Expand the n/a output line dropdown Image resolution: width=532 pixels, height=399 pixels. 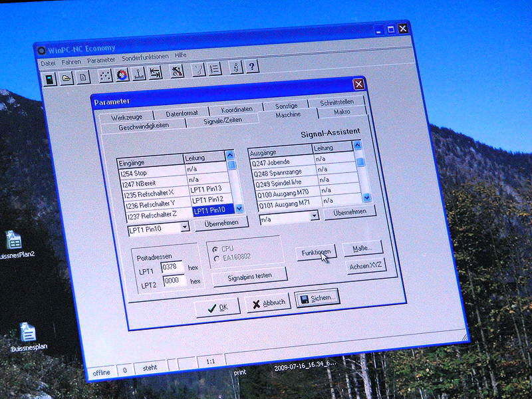[315, 215]
